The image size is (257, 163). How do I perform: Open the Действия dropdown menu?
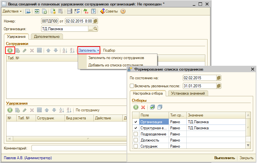tap(12, 11)
